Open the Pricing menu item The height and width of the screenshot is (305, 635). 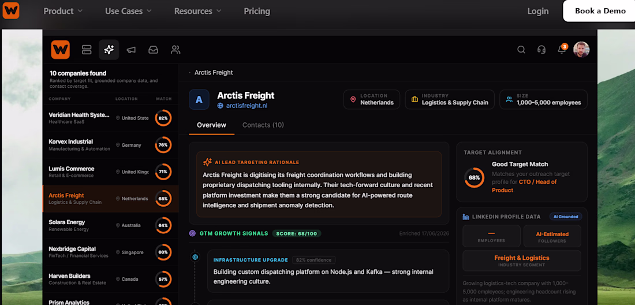pos(257,11)
